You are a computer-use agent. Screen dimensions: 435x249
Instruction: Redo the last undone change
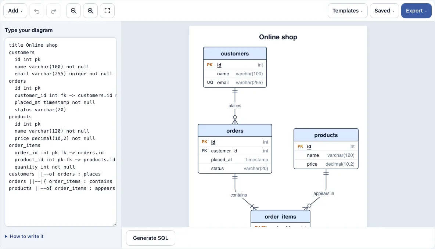pyautogui.click(x=54, y=11)
